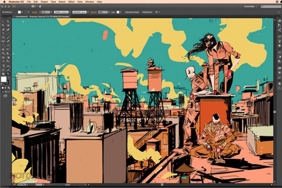The image size is (282, 188).
Task: Pick the Type tool
Action: click(x=3, y=34)
